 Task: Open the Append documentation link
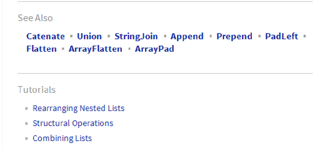[x=187, y=36]
